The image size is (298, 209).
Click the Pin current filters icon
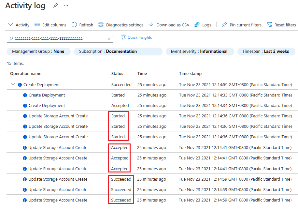(224, 24)
